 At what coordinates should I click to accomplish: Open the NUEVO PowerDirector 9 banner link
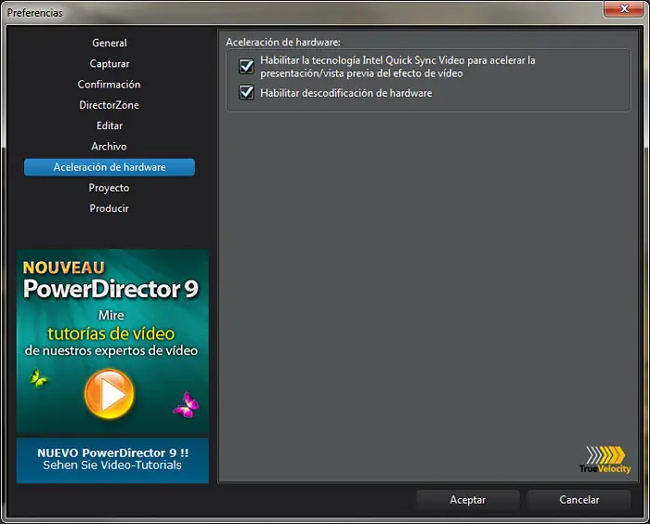(112, 460)
